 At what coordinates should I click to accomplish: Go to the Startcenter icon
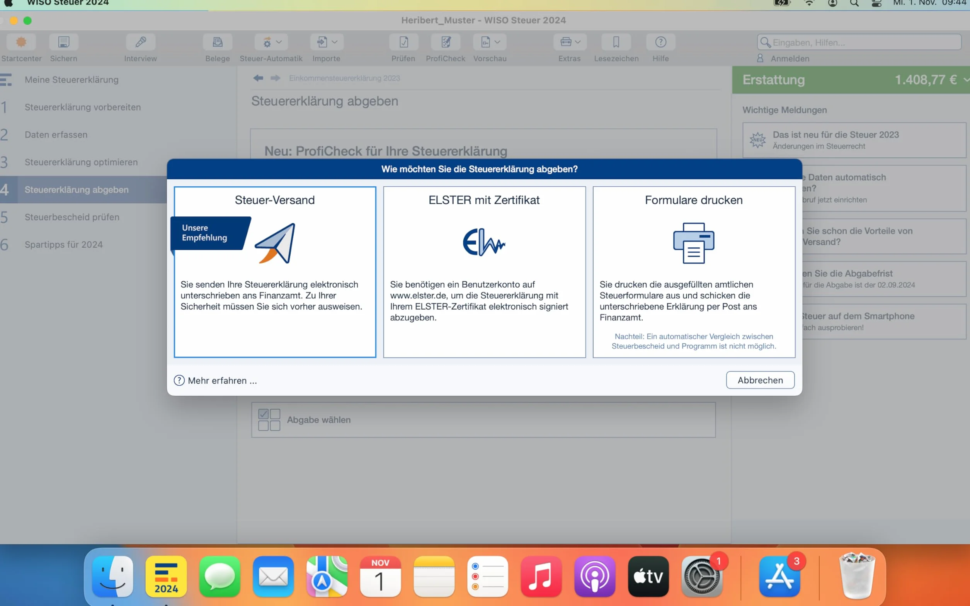[x=21, y=42]
